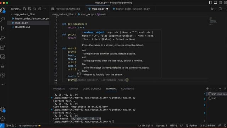Collapse all folders in Explorer
Image resolution: width=227 pixels, height=128 pixels.
point(40,9)
